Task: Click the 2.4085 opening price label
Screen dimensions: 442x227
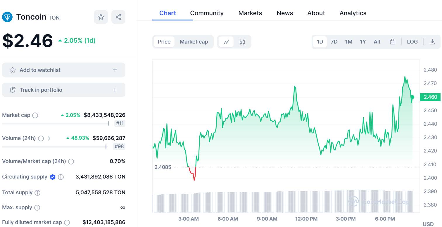Action: [x=163, y=167]
